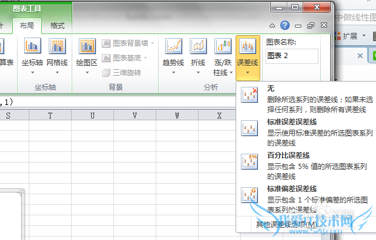The image size is (376, 240).
Task: Expand the 网格线 dropdown arrow
Action: [58, 72]
